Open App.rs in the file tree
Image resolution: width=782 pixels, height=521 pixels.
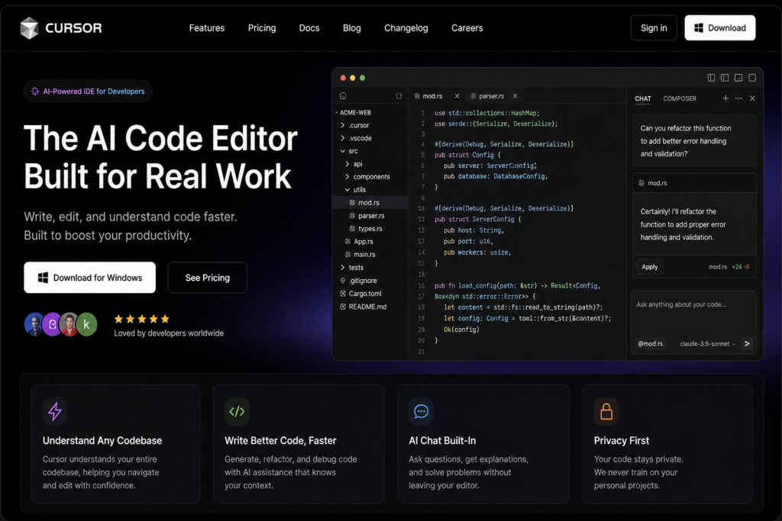coord(359,242)
